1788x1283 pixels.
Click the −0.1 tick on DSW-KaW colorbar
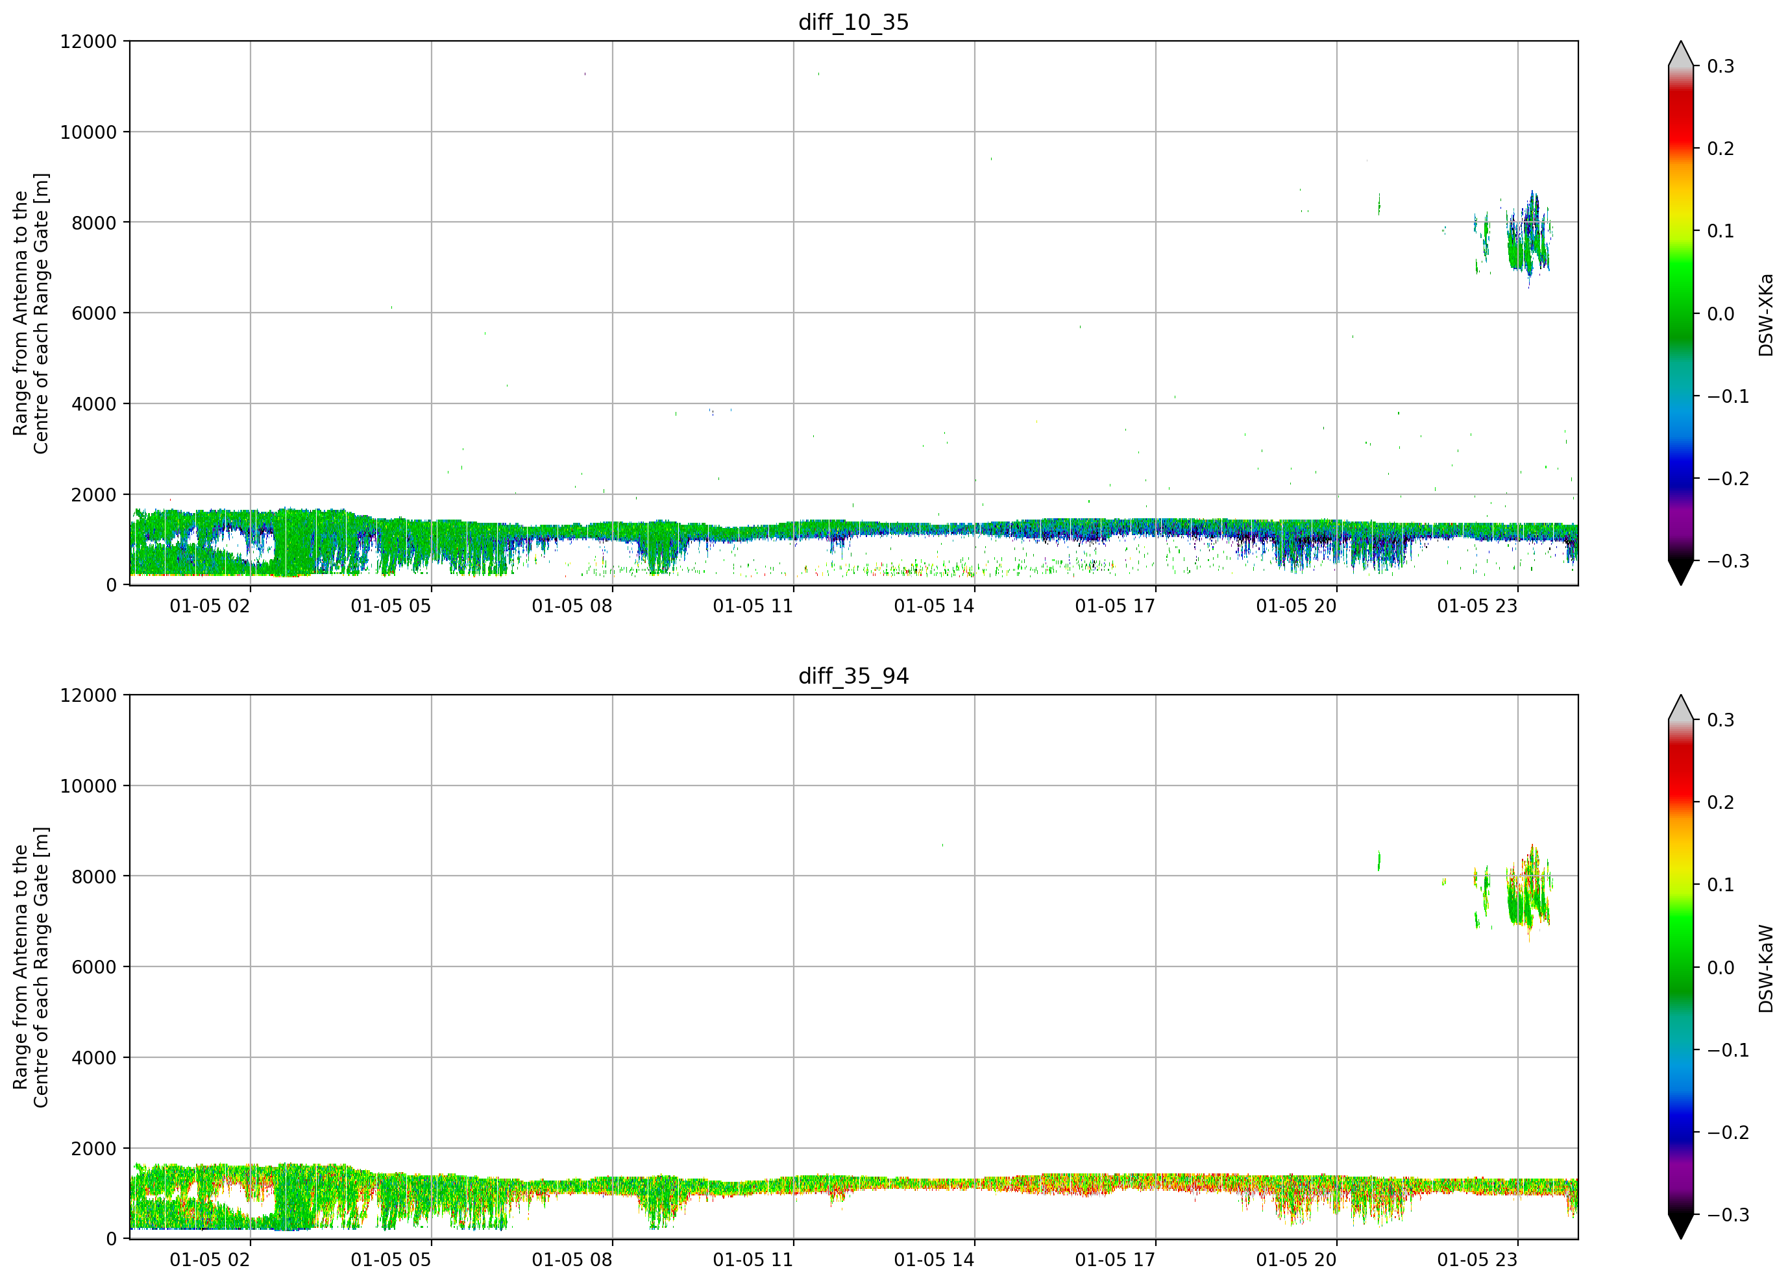coord(1728,1051)
